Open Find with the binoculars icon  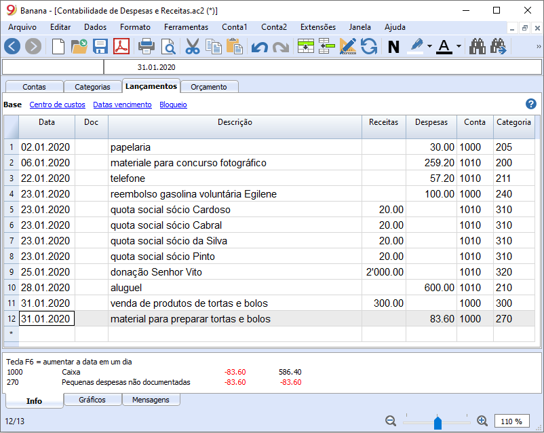click(x=478, y=46)
